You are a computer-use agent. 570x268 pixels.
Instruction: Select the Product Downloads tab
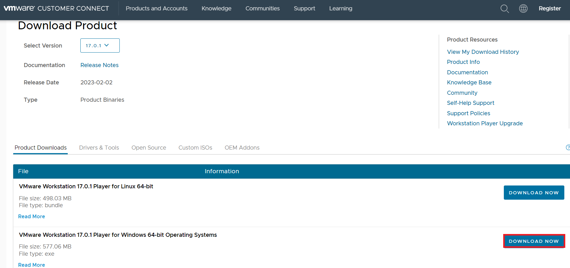[x=41, y=148]
